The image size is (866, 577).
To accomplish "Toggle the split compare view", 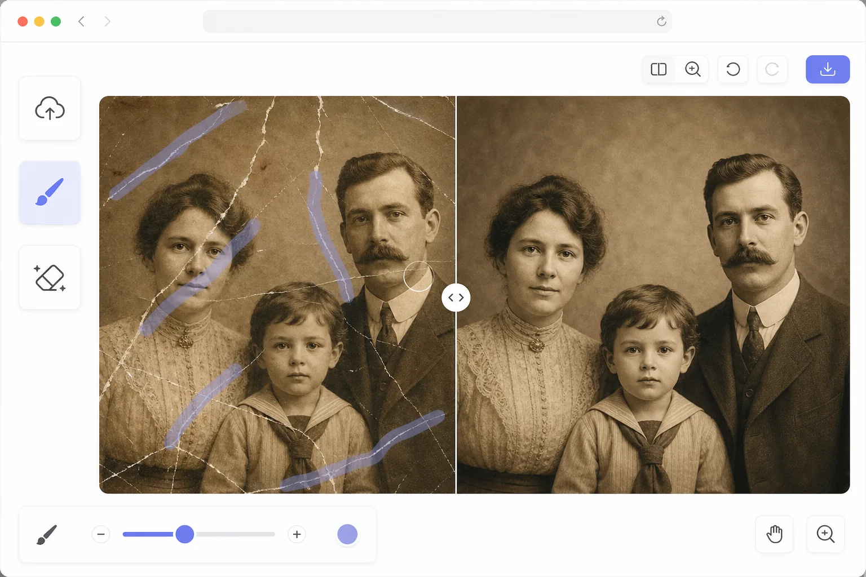I will tap(659, 69).
